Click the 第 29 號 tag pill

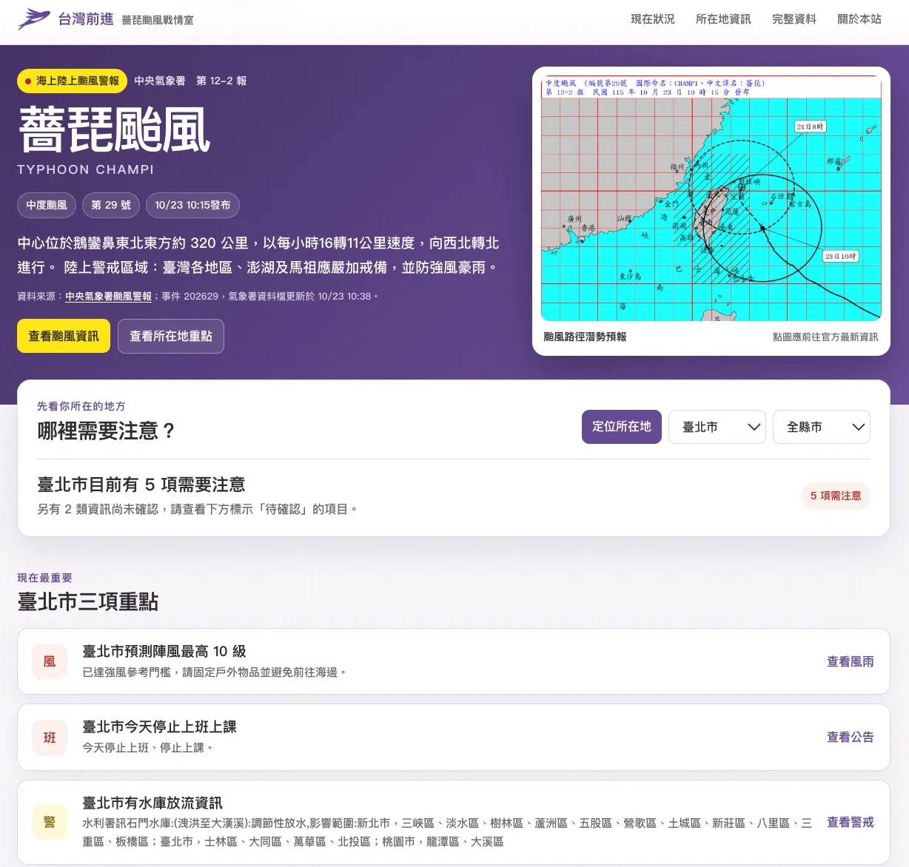click(x=111, y=205)
